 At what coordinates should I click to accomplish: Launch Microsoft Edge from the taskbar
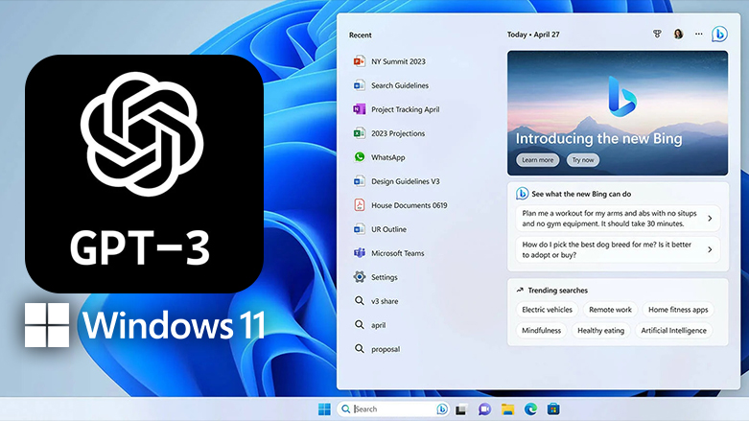coord(530,409)
